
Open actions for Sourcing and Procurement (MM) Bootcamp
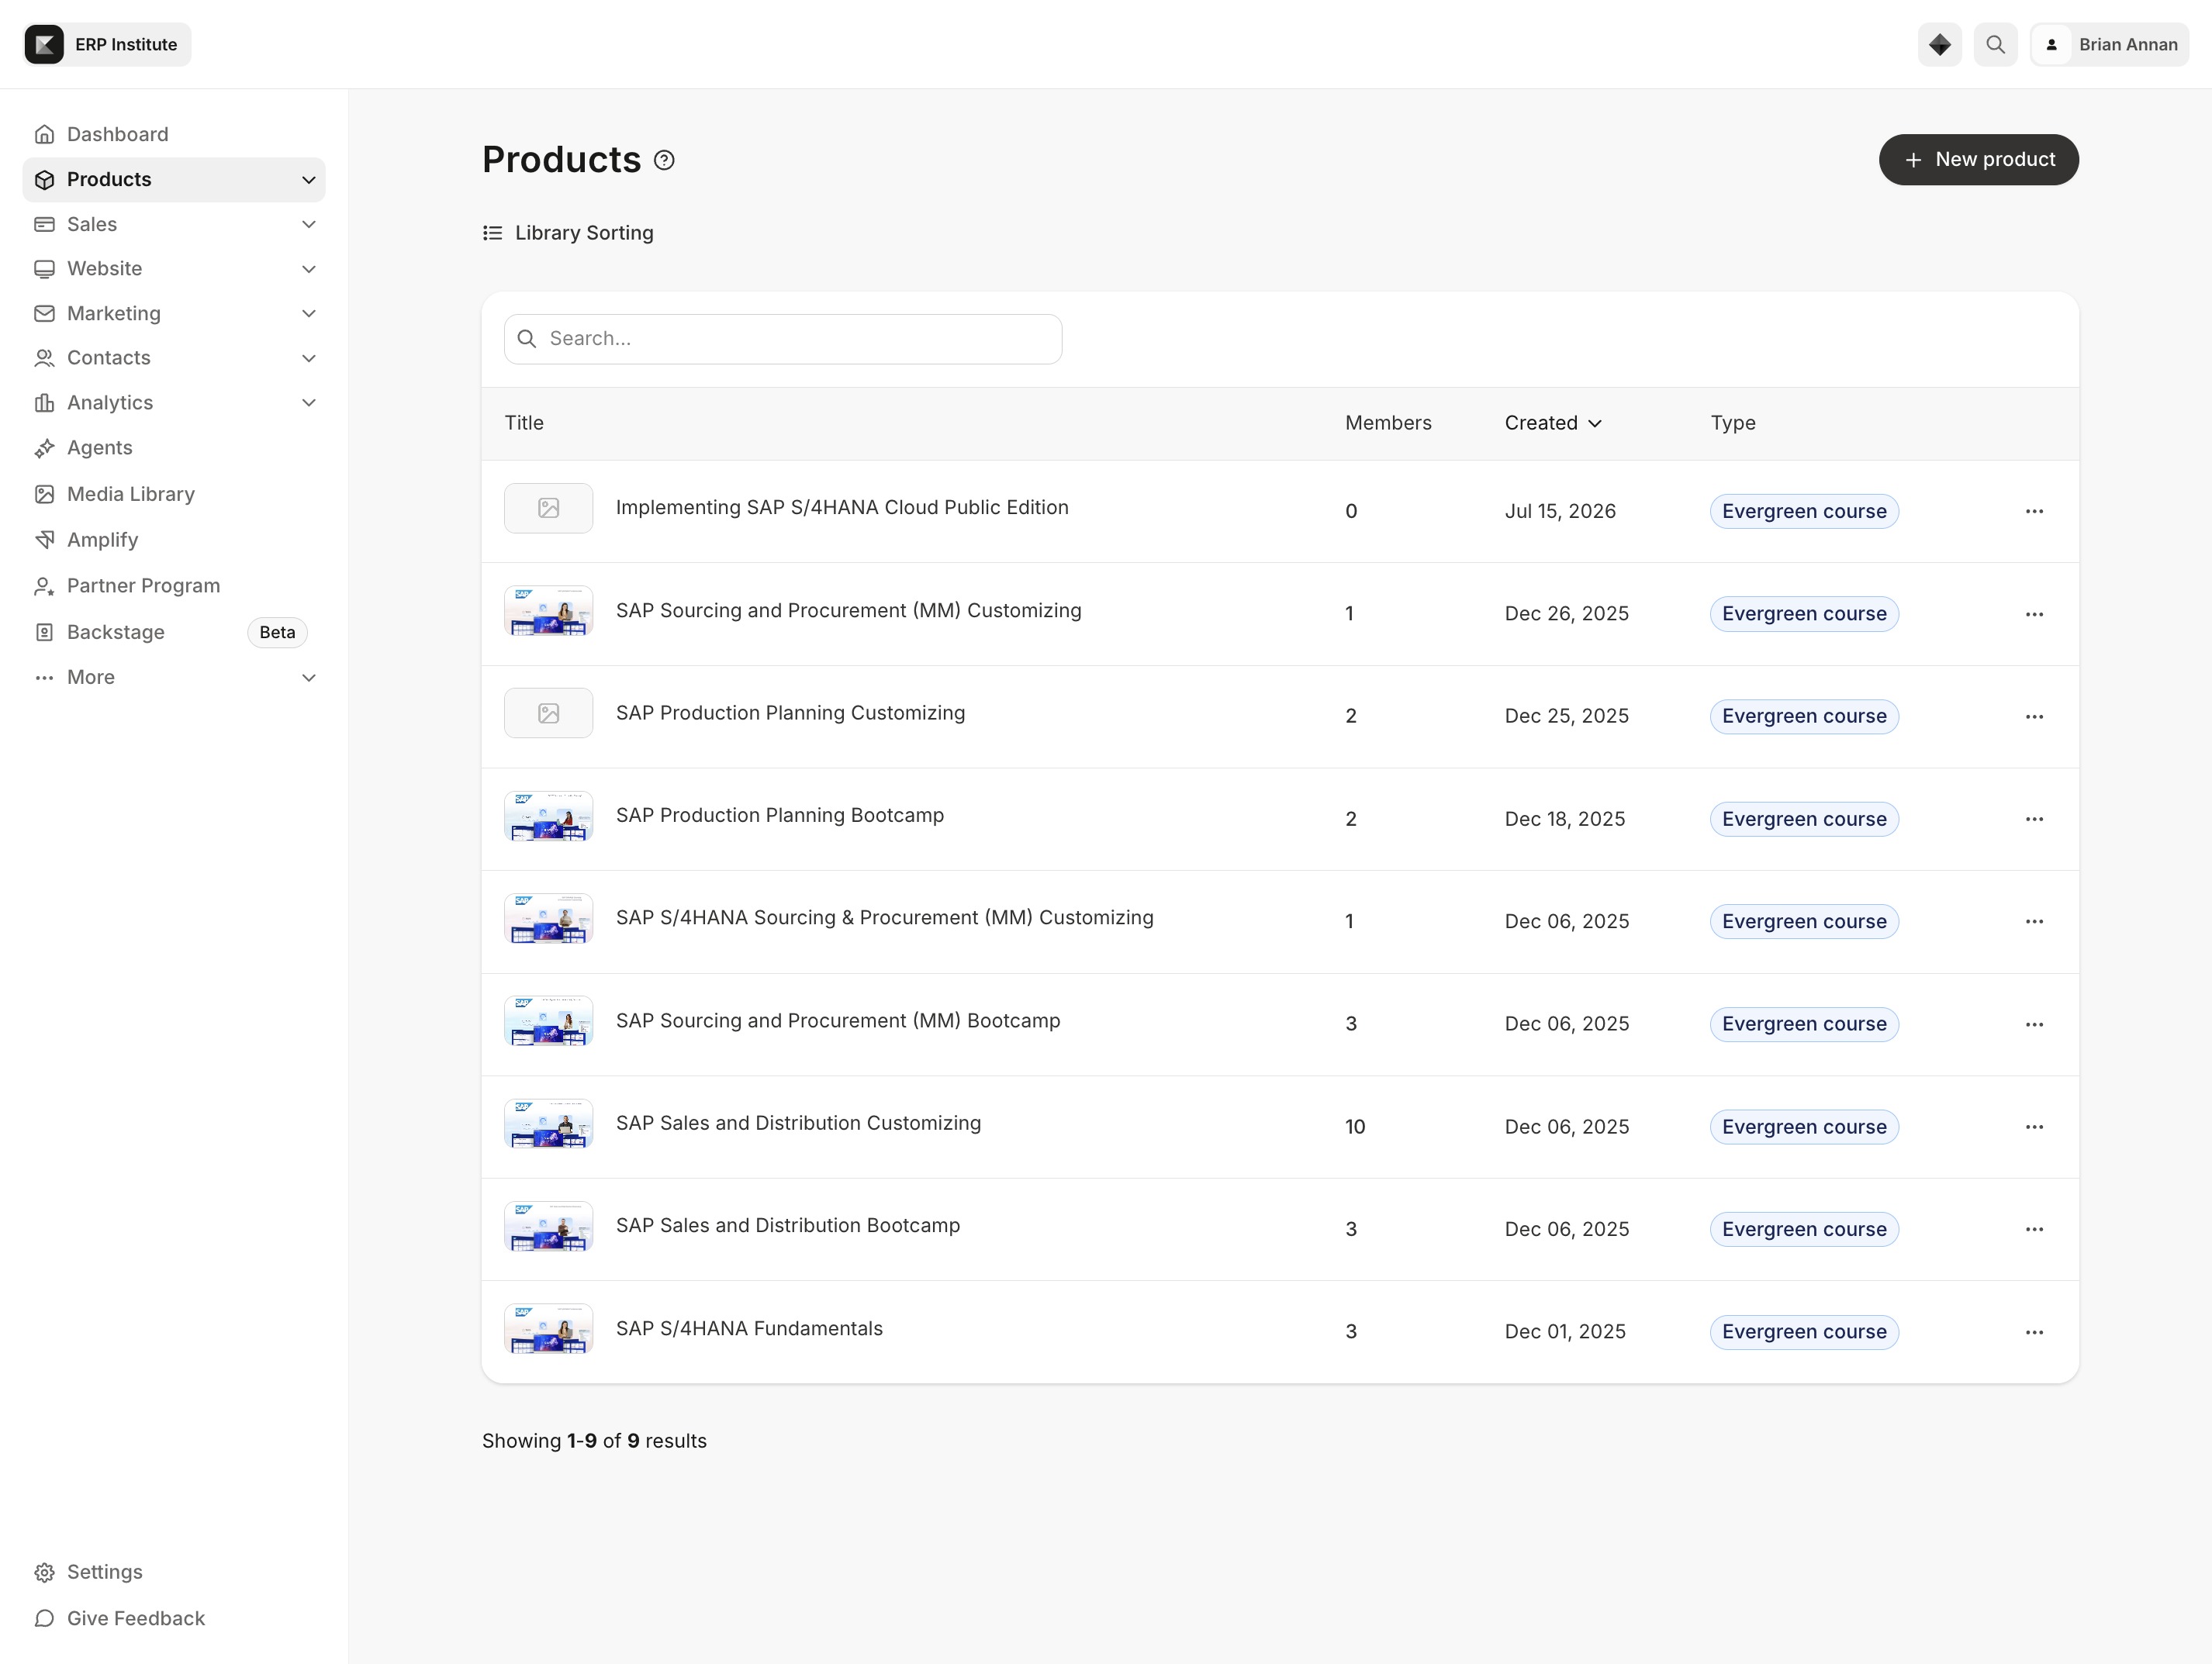[x=2034, y=1024]
